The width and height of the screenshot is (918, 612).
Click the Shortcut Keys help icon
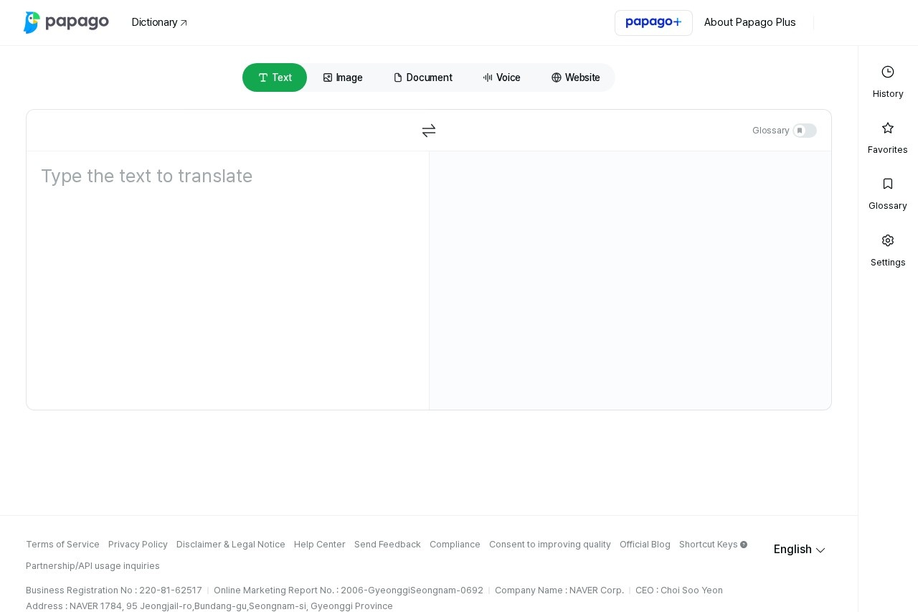[744, 545]
